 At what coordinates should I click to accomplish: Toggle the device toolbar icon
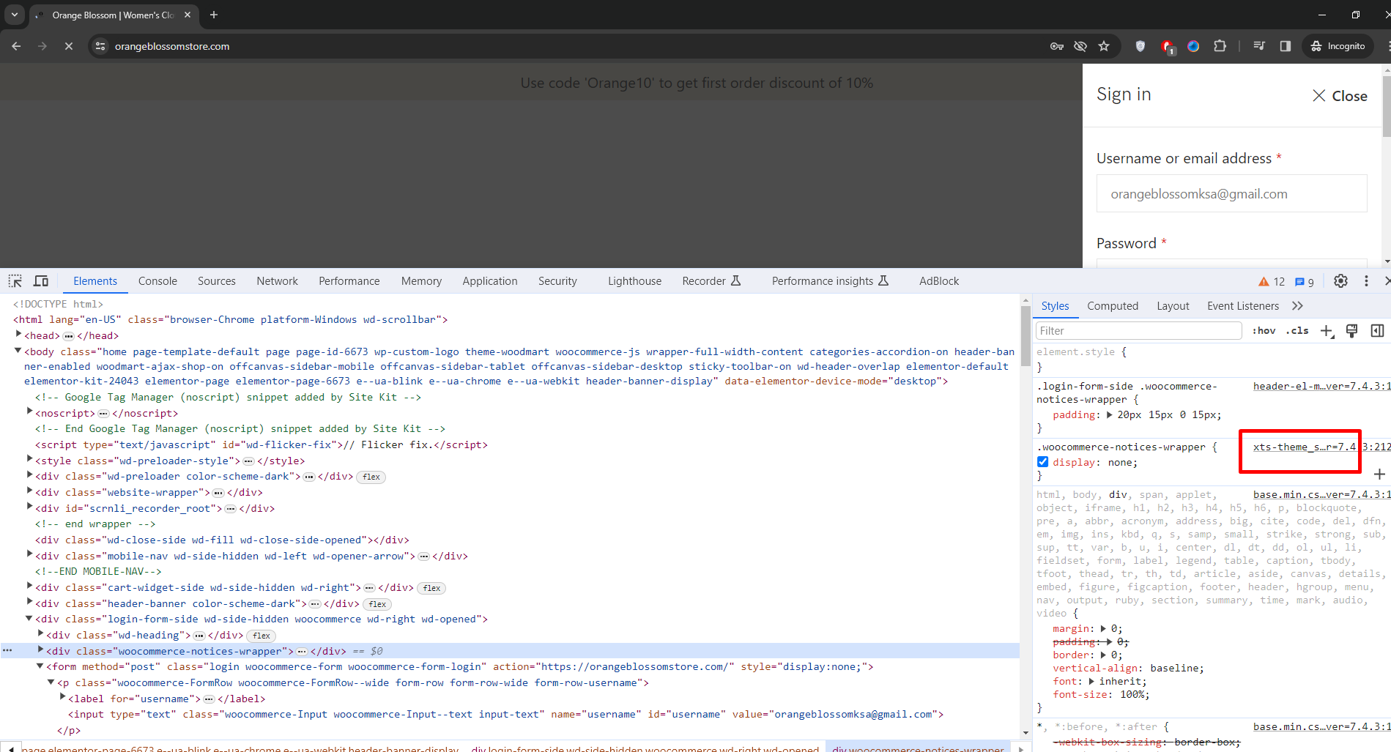[41, 281]
